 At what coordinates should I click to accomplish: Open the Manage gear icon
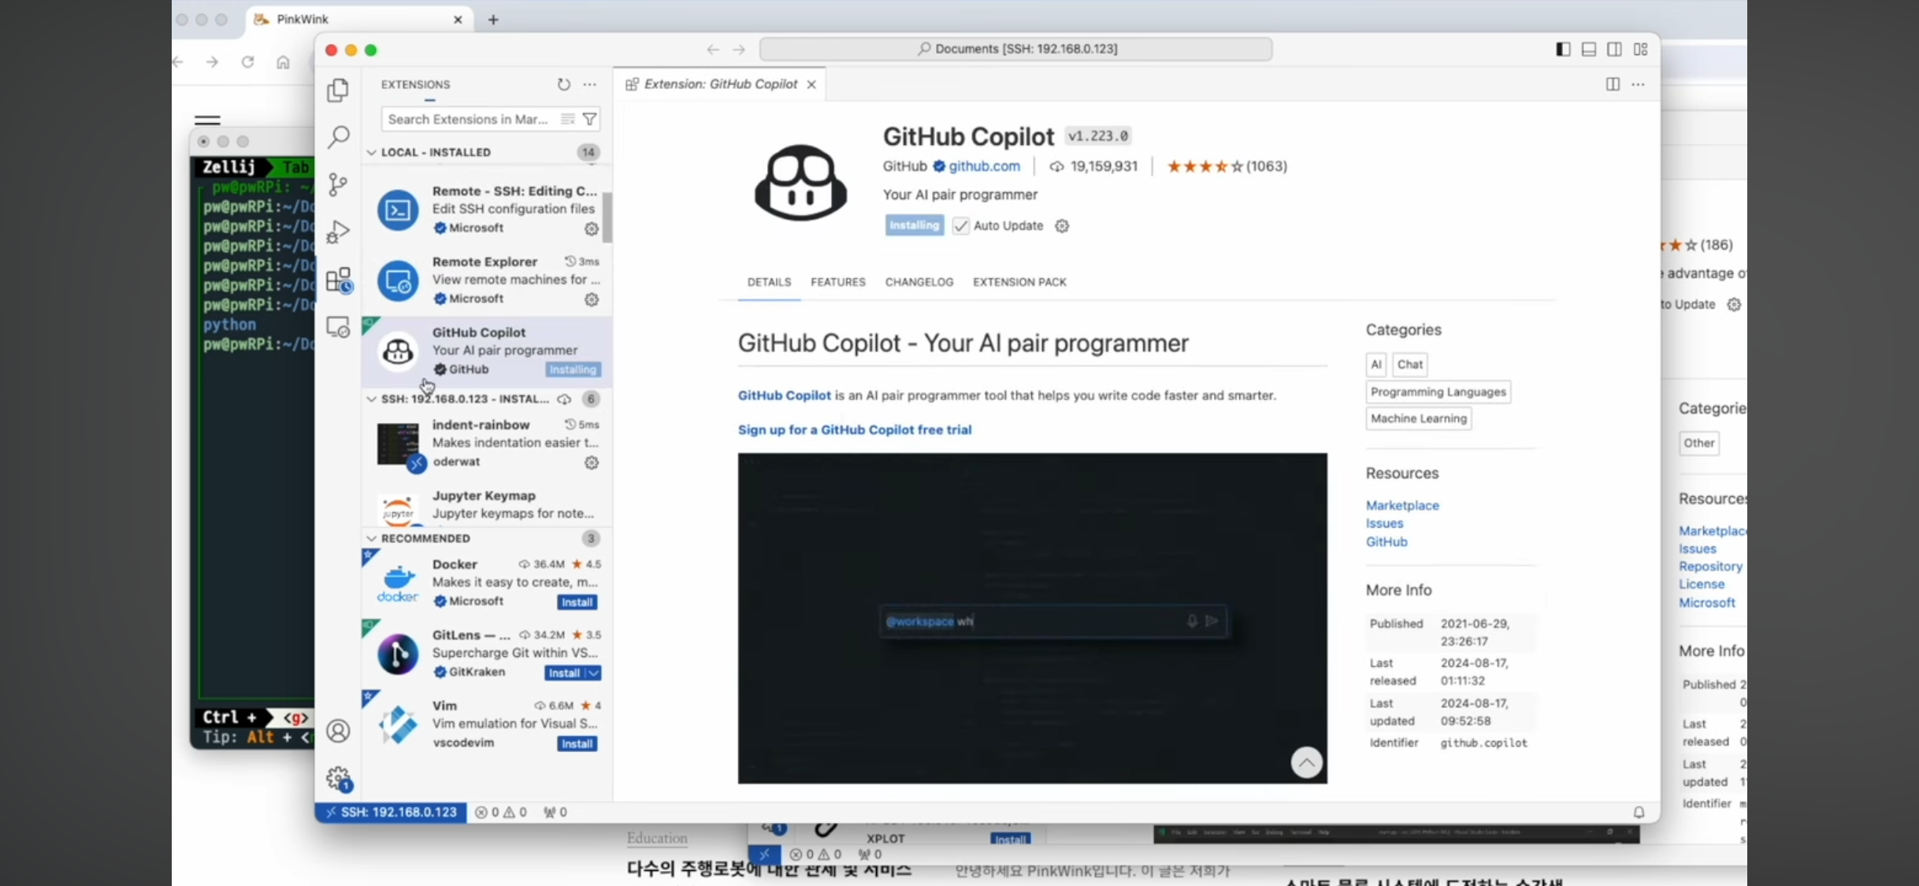click(338, 778)
